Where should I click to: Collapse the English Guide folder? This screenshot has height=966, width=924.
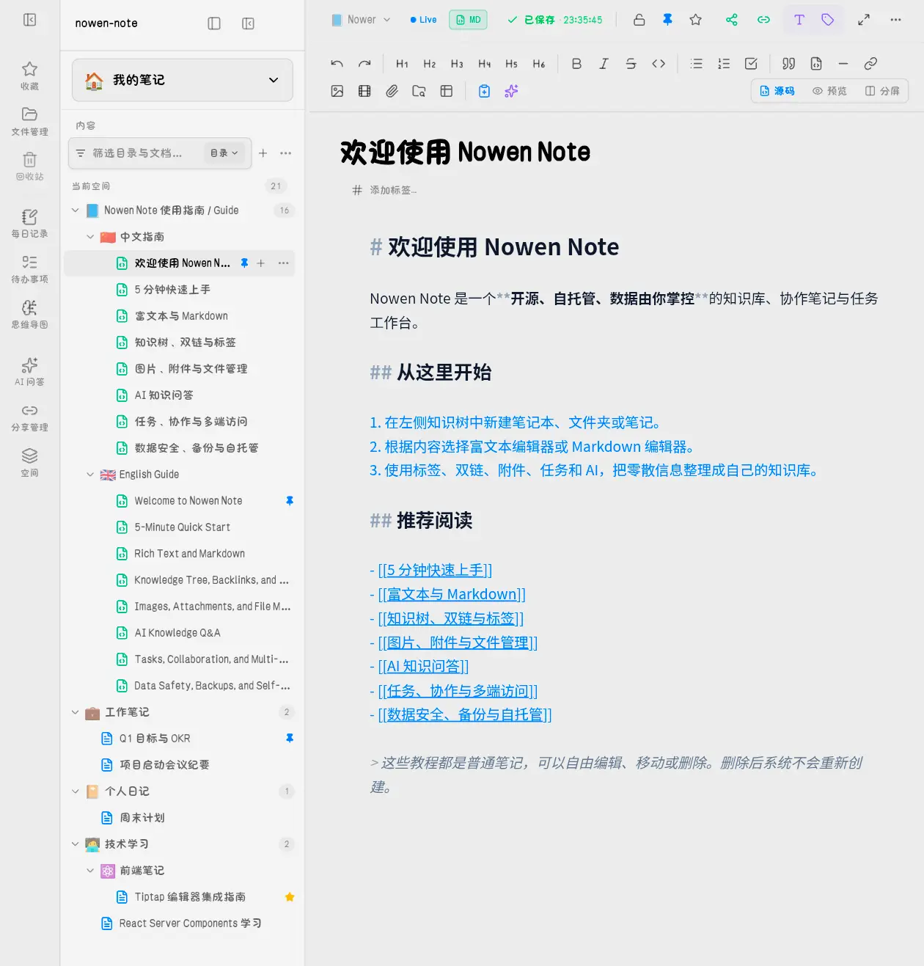90,475
